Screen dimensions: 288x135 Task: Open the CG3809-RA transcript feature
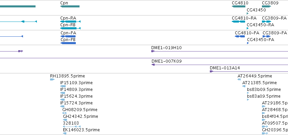[x=266, y=22]
